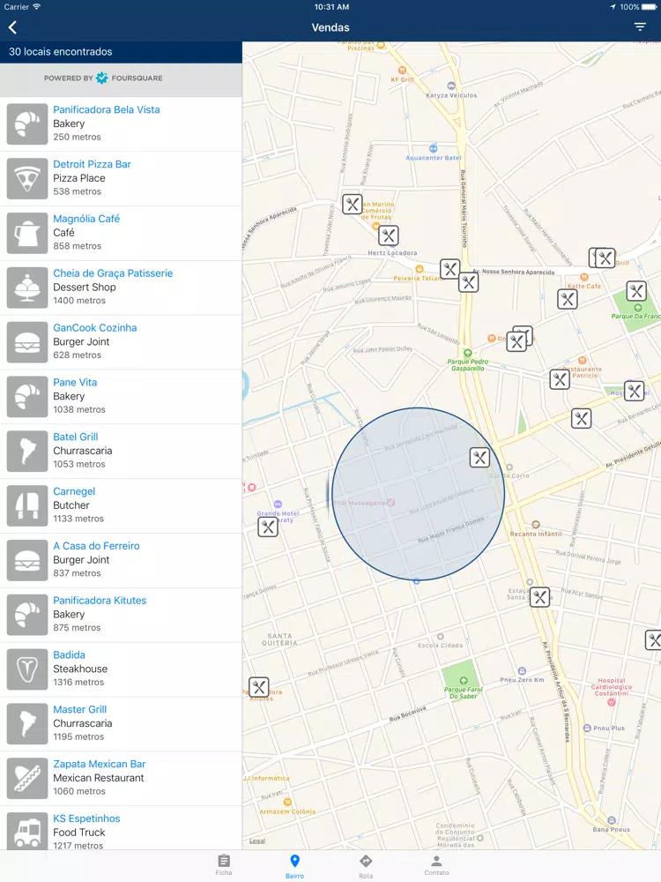Open the Ficha tab
The image size is (661, 882).
point(224,865)
